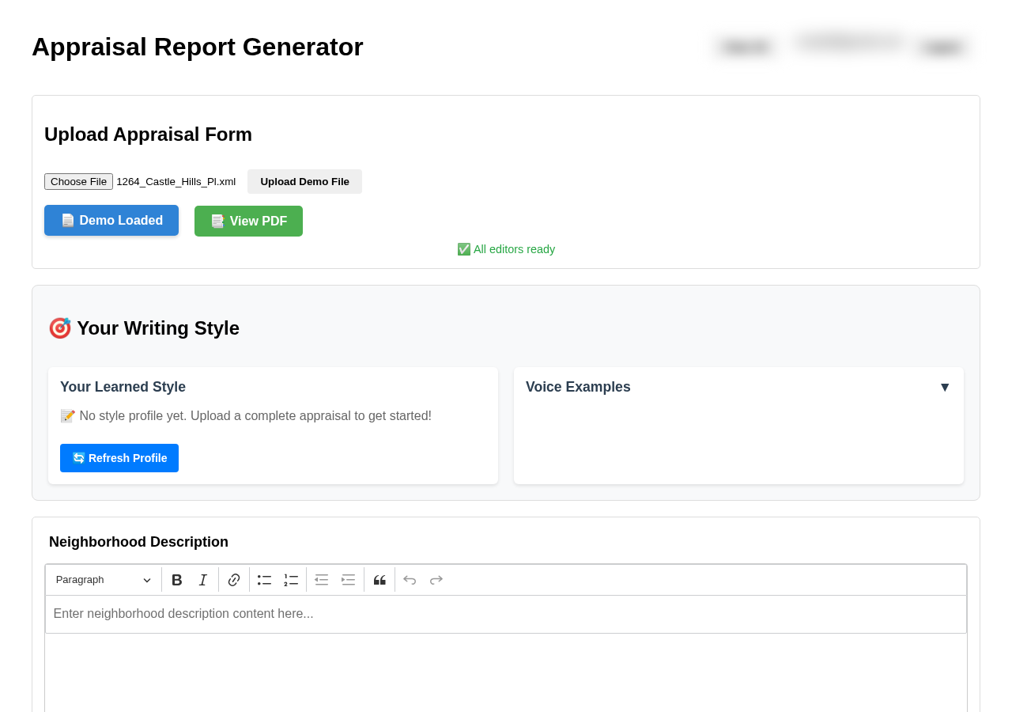Click into the neighborhood description text area
Screen dimensions: 1012x712
coord(506,614)
